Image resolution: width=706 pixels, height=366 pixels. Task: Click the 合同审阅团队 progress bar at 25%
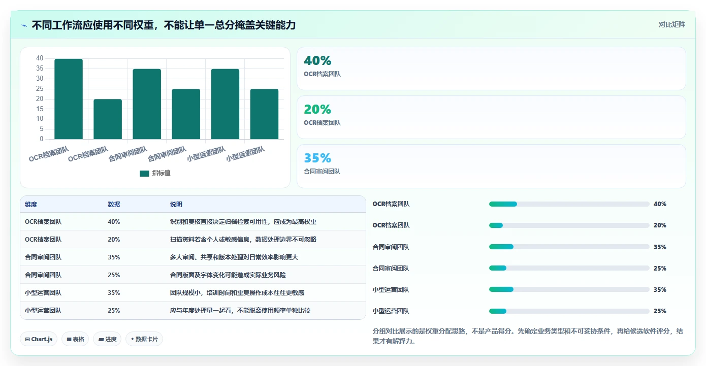(x=569, y=268)
